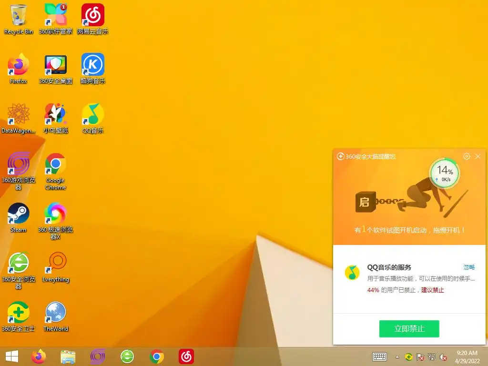This screenshot has width=488, height=366.
Task: Open the clock showing 9:20 AM
Action: click(x=467, y=356)
